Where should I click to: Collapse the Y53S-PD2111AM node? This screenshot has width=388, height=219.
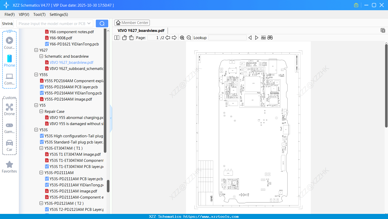coord(41,173)
